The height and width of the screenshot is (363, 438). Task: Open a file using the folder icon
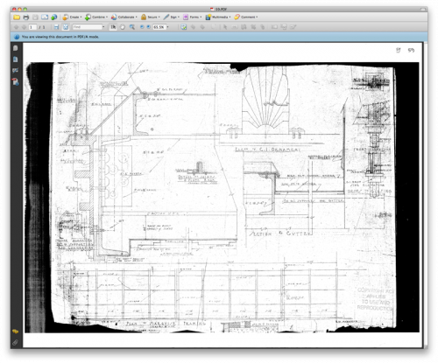[17, 17]
